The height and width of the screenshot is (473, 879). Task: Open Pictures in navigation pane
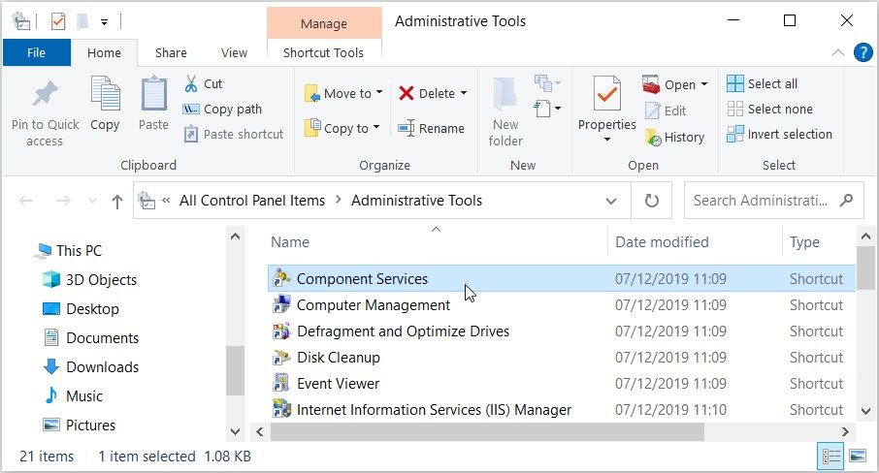[79, 425]
